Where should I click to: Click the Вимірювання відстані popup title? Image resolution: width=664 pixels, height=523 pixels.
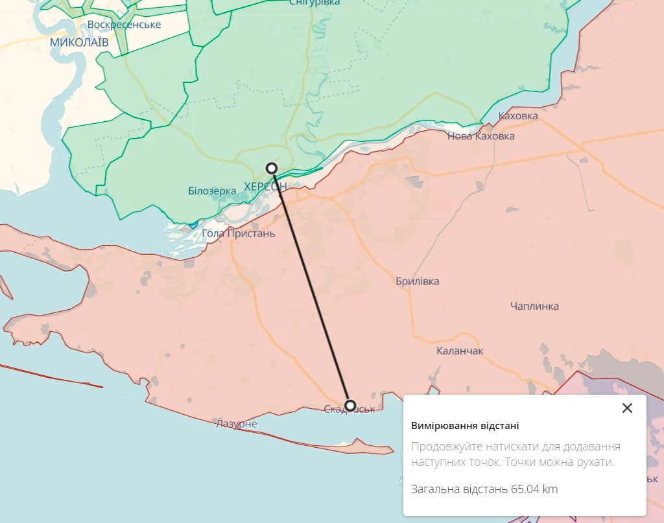[x=465, y=426]
